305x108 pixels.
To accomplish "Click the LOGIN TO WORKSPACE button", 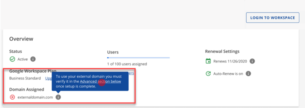I will (272, 18).
